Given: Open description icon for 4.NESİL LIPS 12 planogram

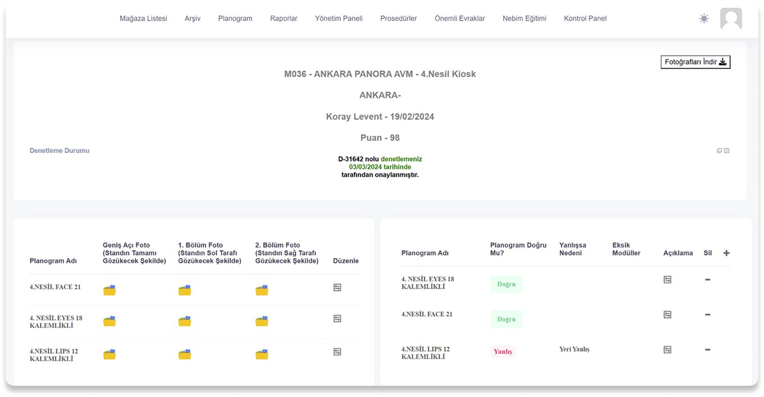Looking at the screenshot, I should [667, 350].
